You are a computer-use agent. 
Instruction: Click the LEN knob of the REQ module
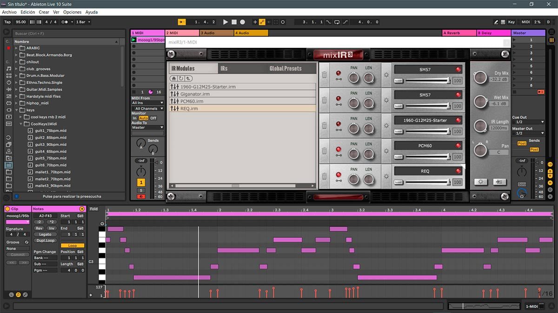[369, 179]
